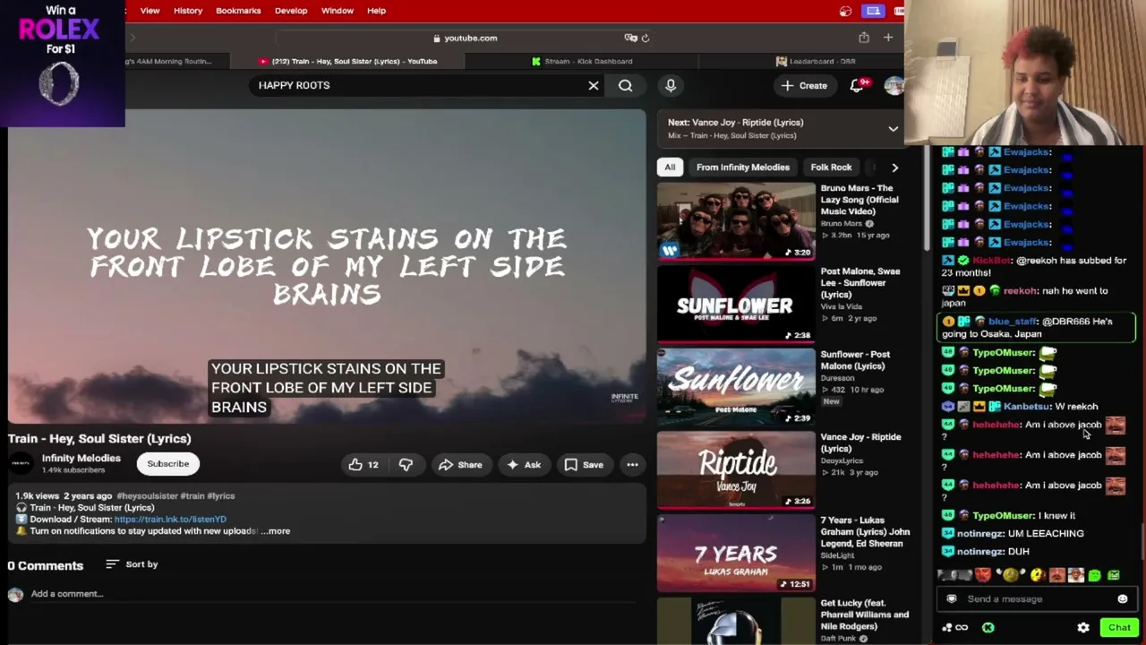Reload the page with address bar icon
This screenshot has height=645, width=1146.
(645, 38)
